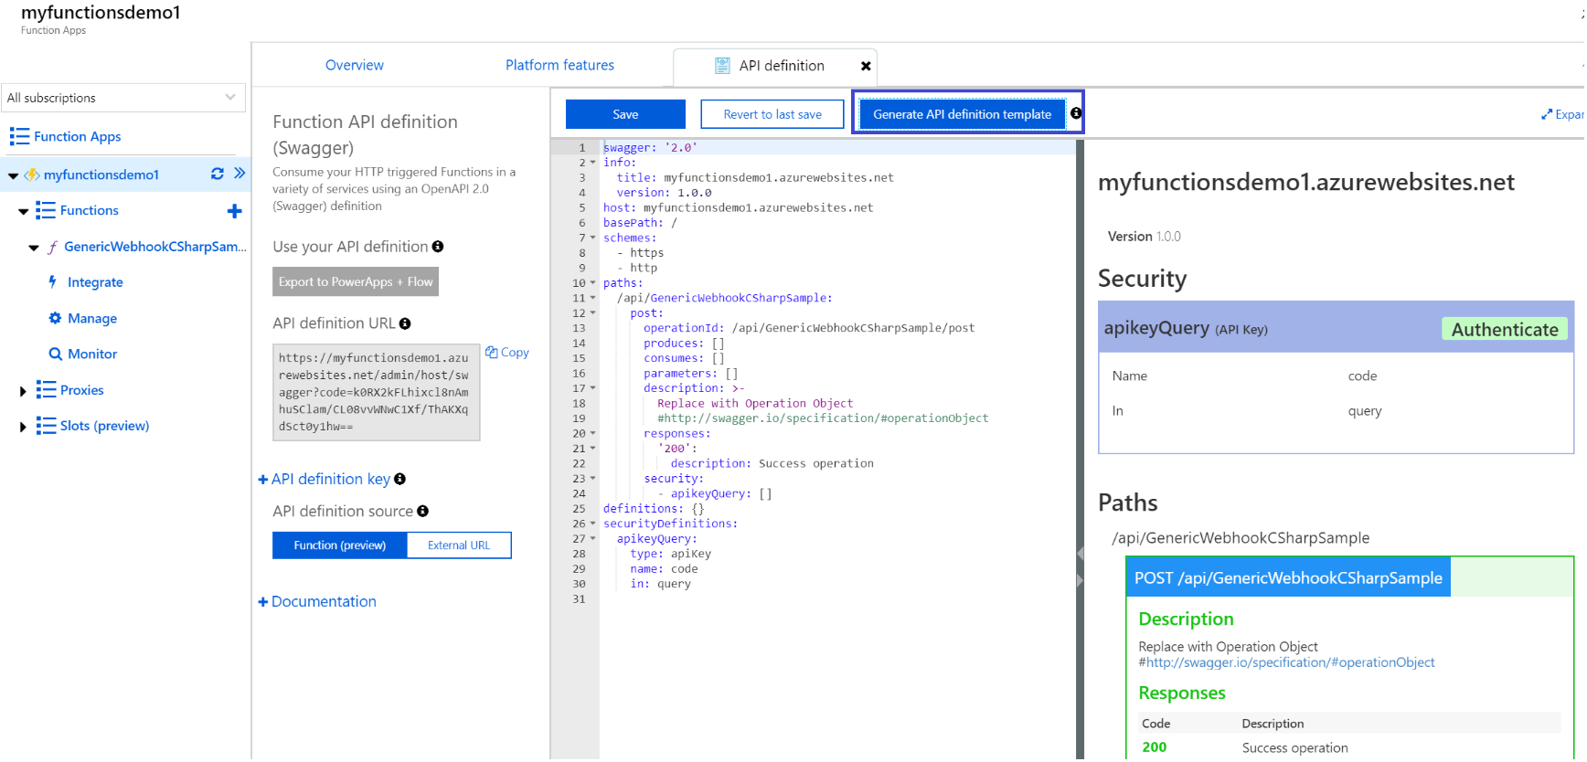Click the Proxies list icon

[46, 390]
